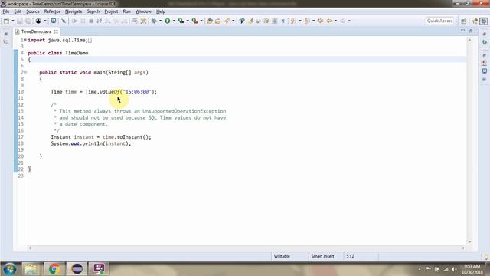The image size is (490, 276).
Task: Expand the Coverage dropdown arrow
Action: click(x=188, y=21)
